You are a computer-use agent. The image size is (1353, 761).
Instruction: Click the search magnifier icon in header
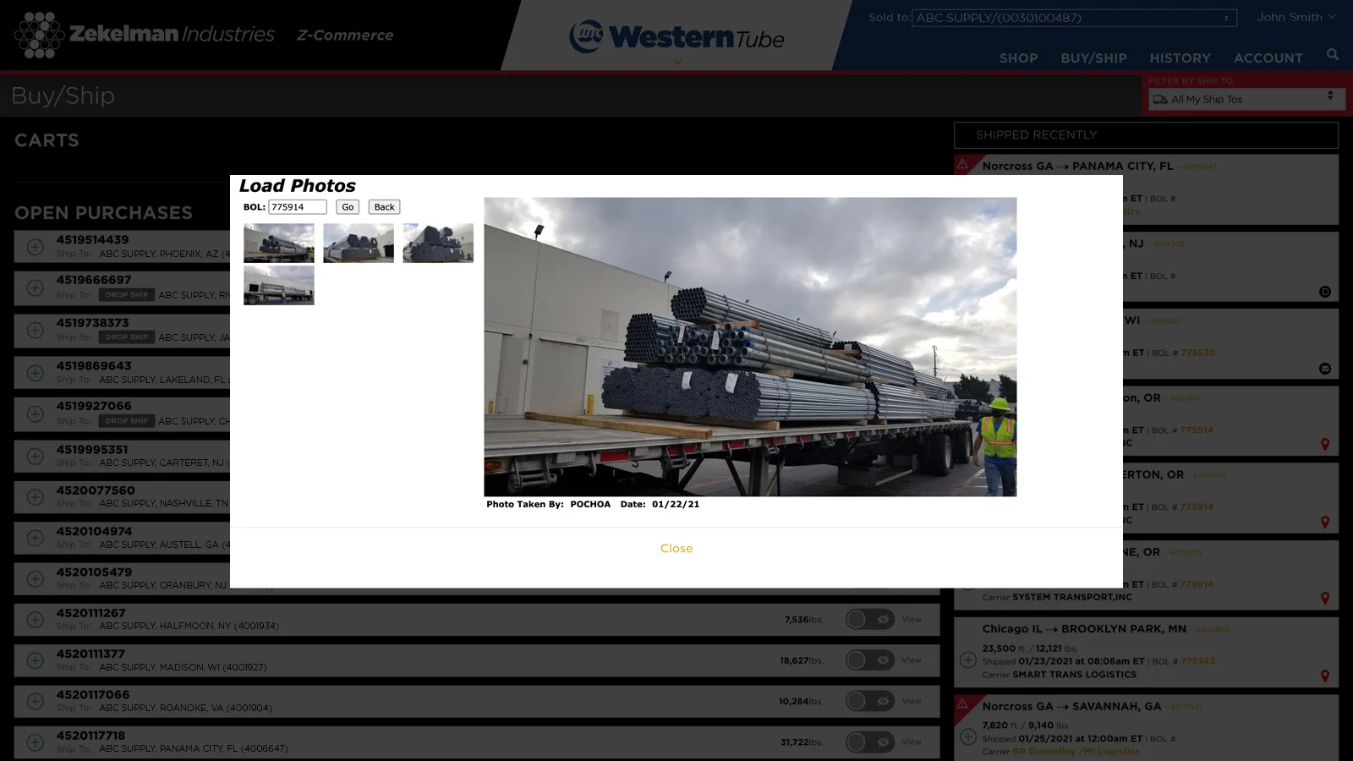(1333, 55)
